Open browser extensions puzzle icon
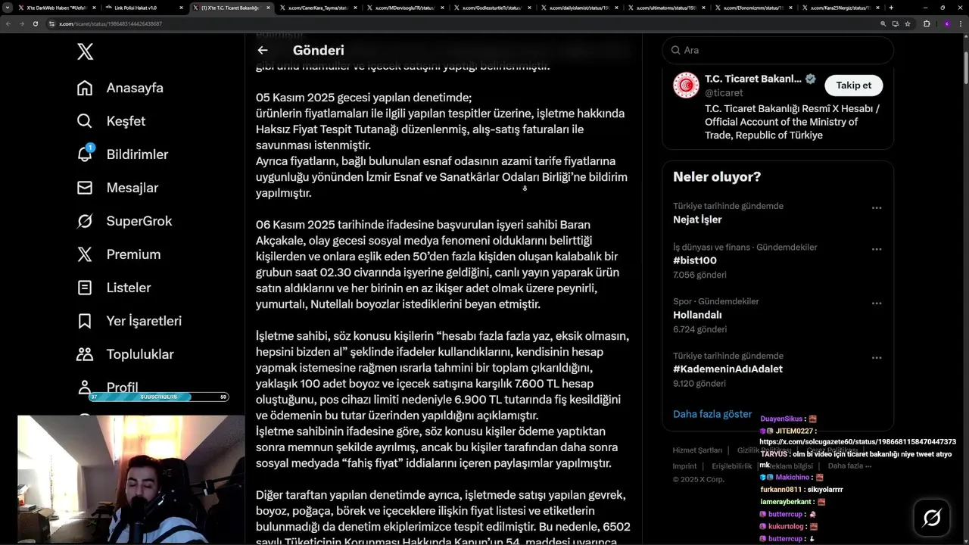 click(x=927, y=23)
